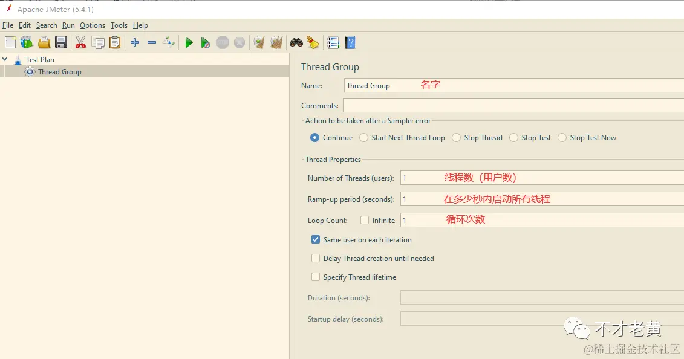
Task: Open the Help menu
Action: (x=140, y=25)
